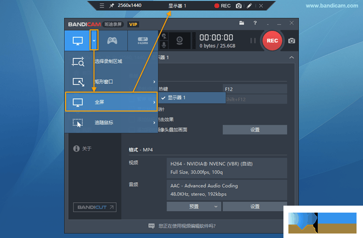The height and width of the screenshot is (238, 363).
Task: Click the rectangle window icon in the menu
Action: pyautogui.click(x=78, y=82)
